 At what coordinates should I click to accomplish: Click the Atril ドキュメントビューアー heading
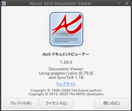click(x=66, y=54)
